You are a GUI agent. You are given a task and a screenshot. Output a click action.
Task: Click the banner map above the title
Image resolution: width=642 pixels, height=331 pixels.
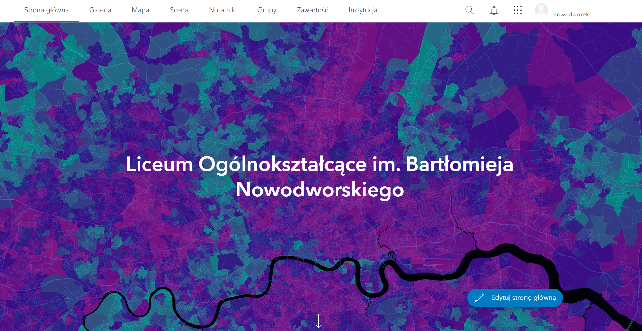pyautogui.click(x=319, y=85)
